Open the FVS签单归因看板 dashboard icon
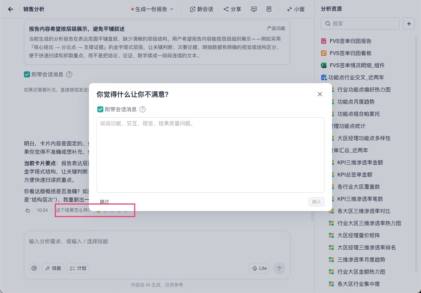This screenshot has height=293, width=421. click(x=324, y=53)
